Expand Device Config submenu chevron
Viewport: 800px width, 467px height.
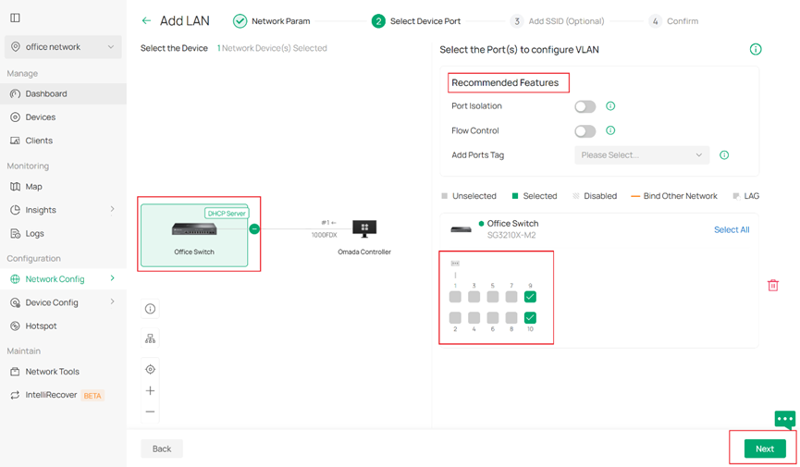click(x=112, y=301)
